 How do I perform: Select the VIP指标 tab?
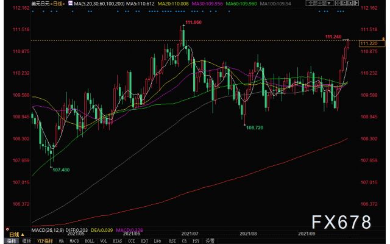(x=45, y=240)
